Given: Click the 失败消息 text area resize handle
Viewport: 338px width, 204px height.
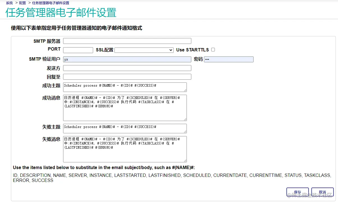Looking at the screenshot, I should [185, 161].
